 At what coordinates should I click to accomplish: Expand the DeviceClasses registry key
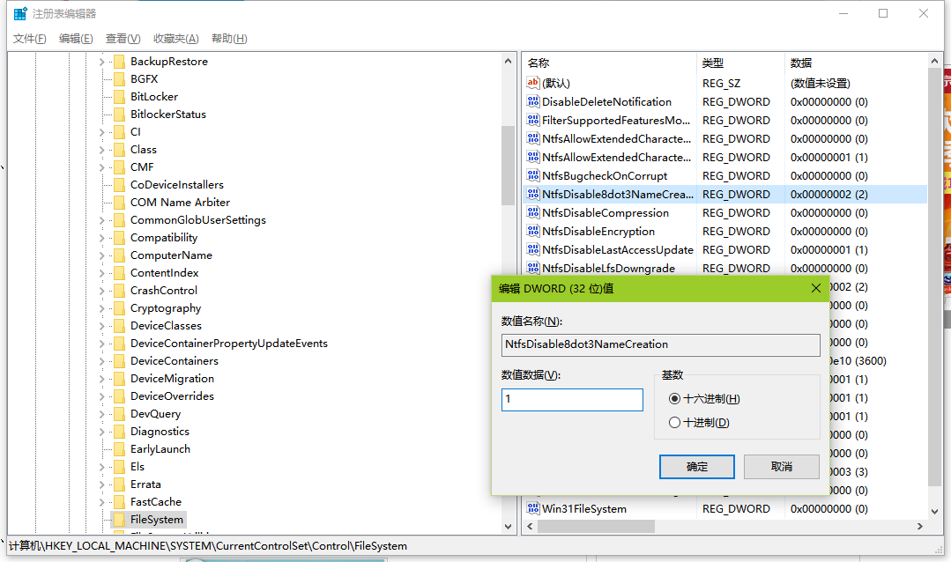point(103,325)
